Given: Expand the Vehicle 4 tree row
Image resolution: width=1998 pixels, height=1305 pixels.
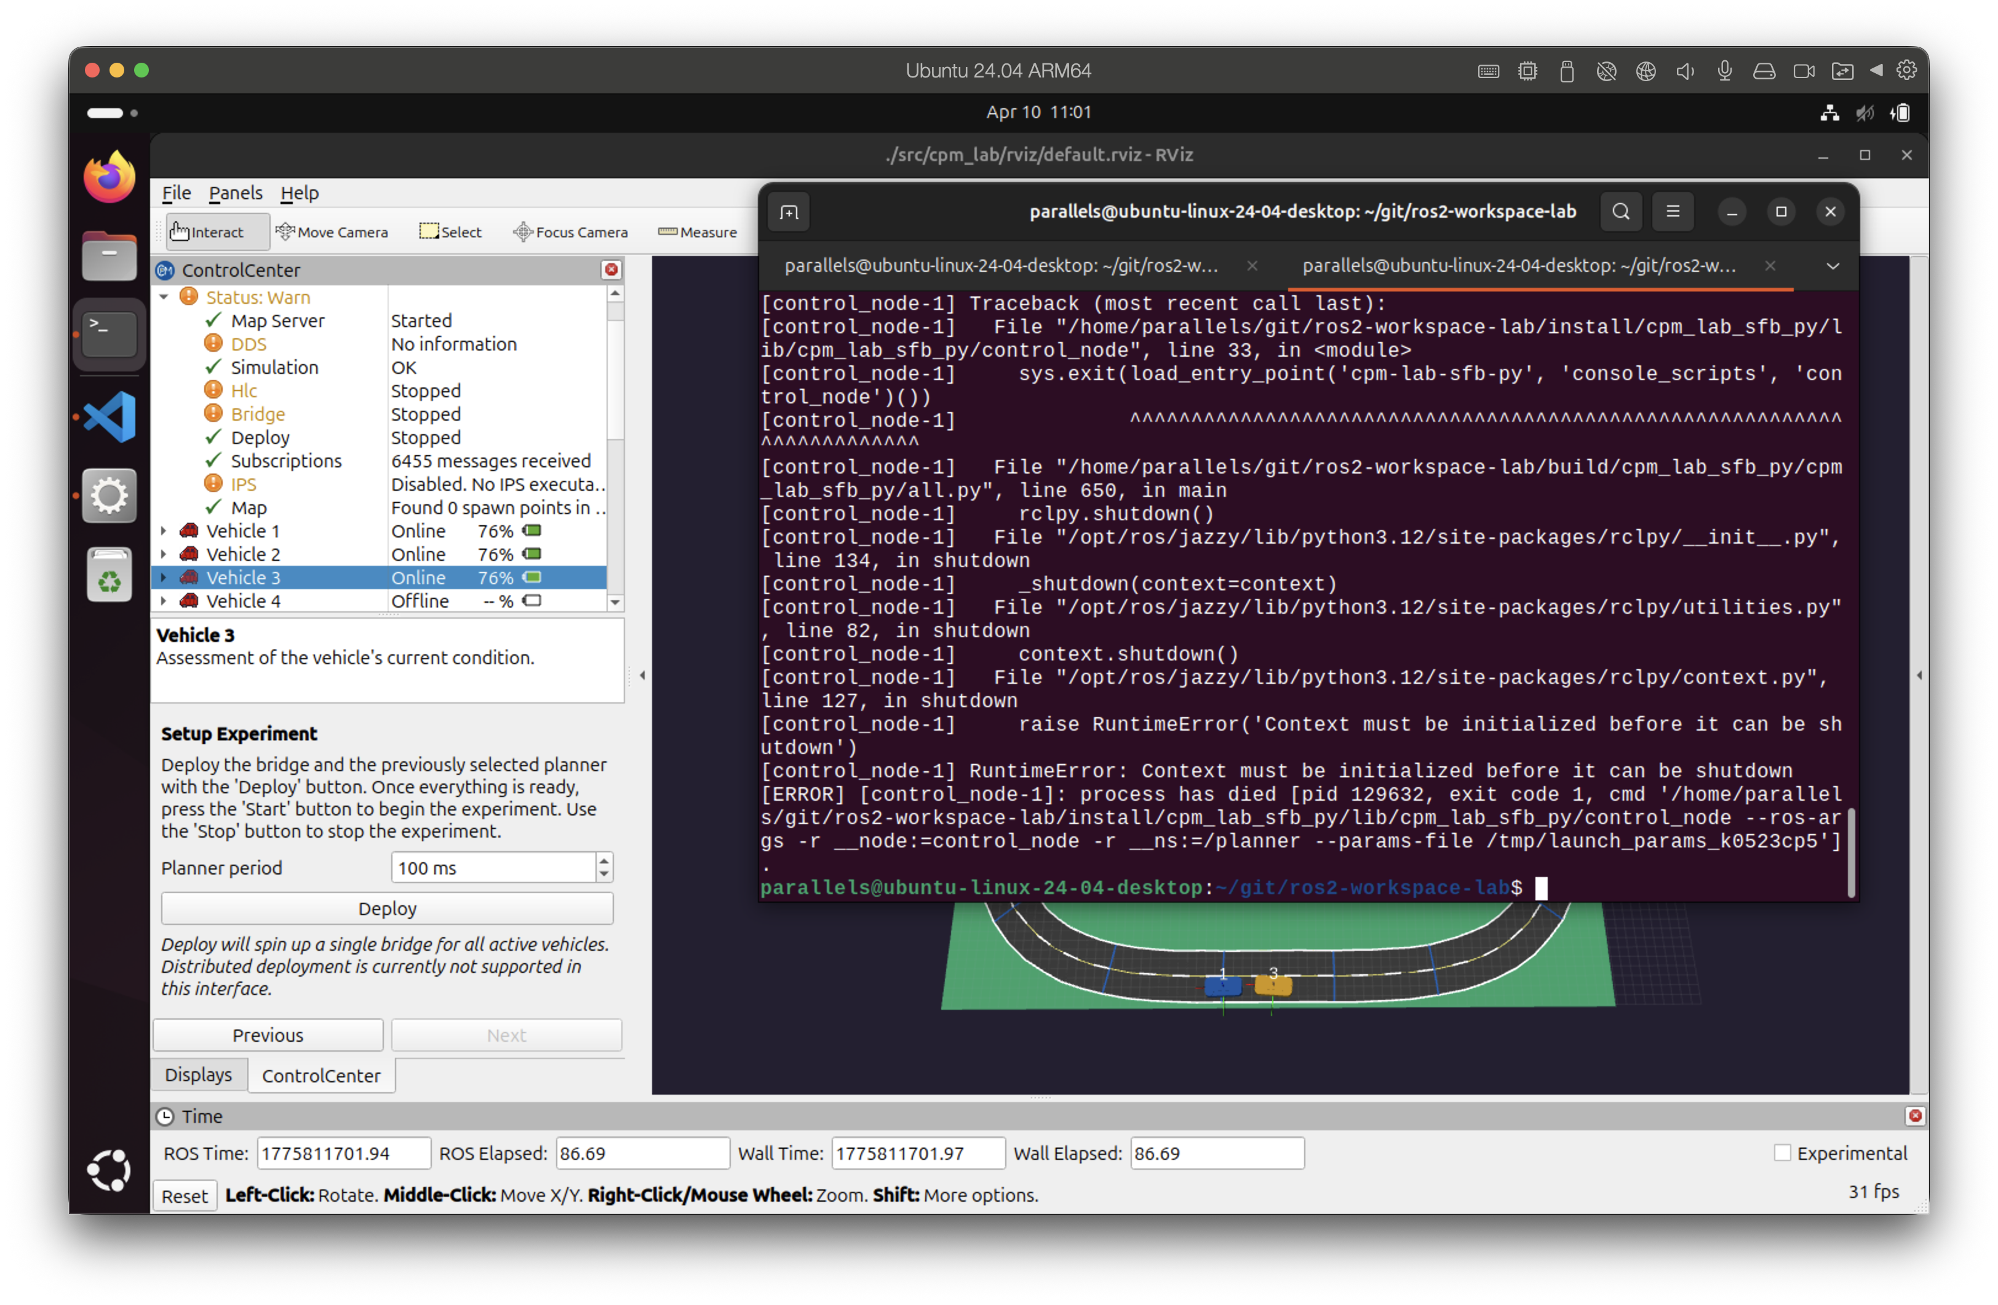Looking at the screenshot, I should (164, 601).
